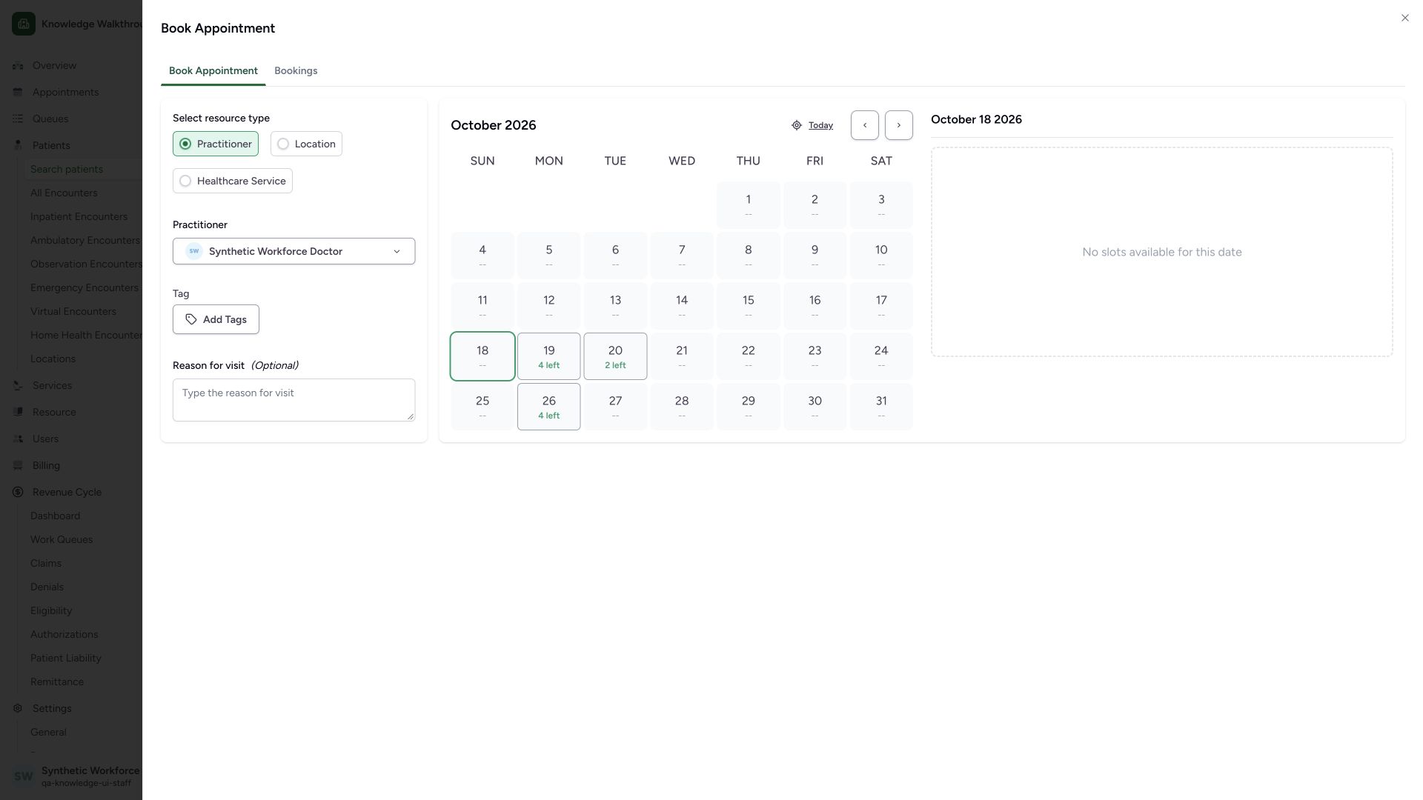Open Locations in sidebar
The image size is (1423, 800).
[53, 359]
